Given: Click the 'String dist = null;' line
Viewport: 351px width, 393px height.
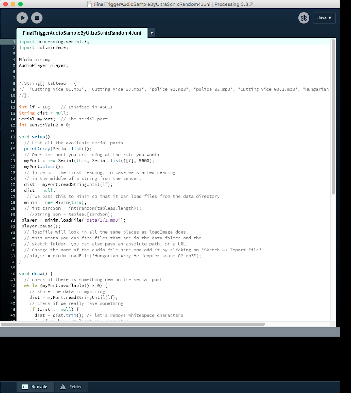Looking at the screenshot, I should (x=44, y=113).
